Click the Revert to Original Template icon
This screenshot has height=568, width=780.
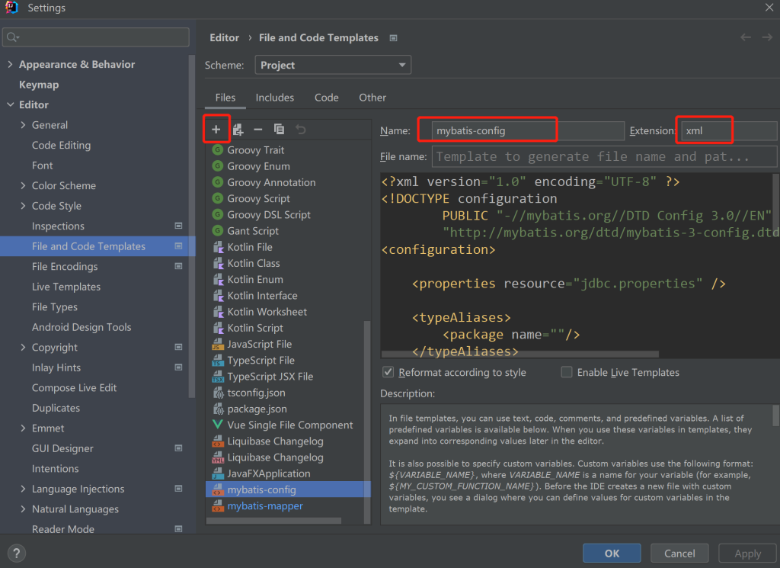[x=300, y=130]
